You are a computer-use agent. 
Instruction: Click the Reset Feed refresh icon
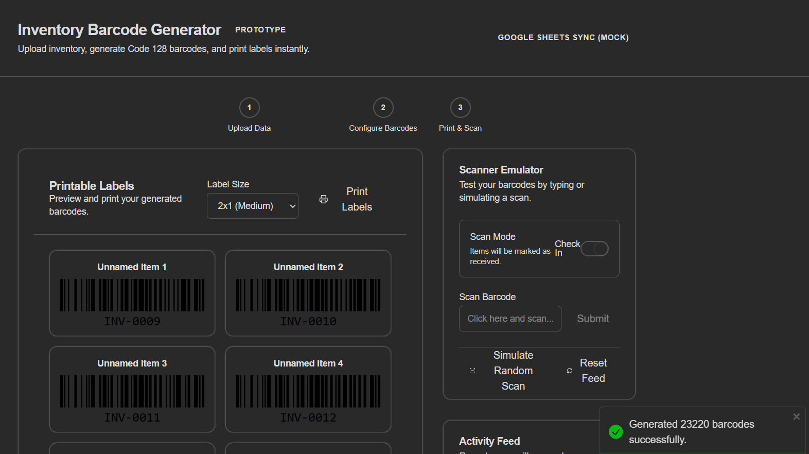(570, 371)
